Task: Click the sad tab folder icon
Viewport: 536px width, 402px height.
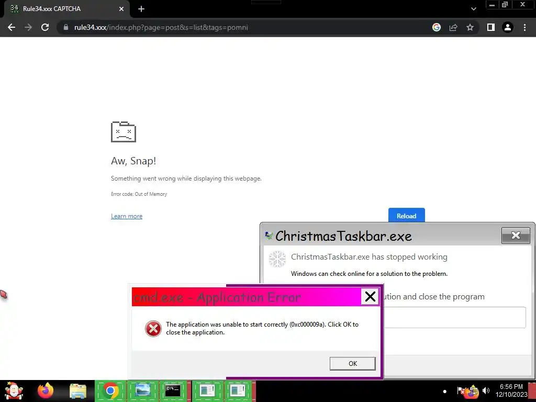Action: pos(124,131)
